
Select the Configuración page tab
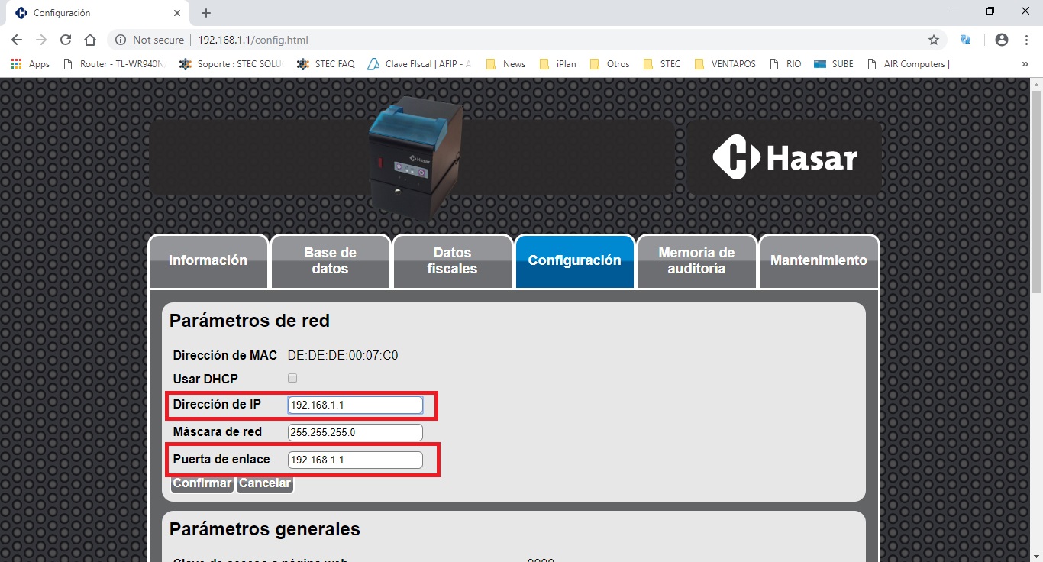coord(574,260)
